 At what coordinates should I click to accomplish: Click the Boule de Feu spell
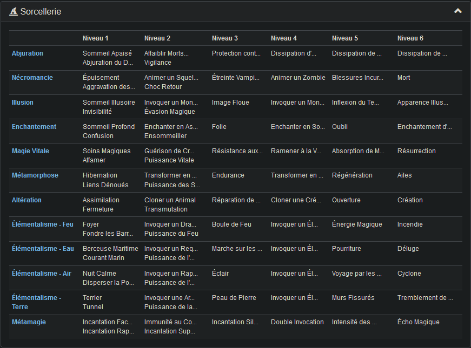click(x=230, y=224)
